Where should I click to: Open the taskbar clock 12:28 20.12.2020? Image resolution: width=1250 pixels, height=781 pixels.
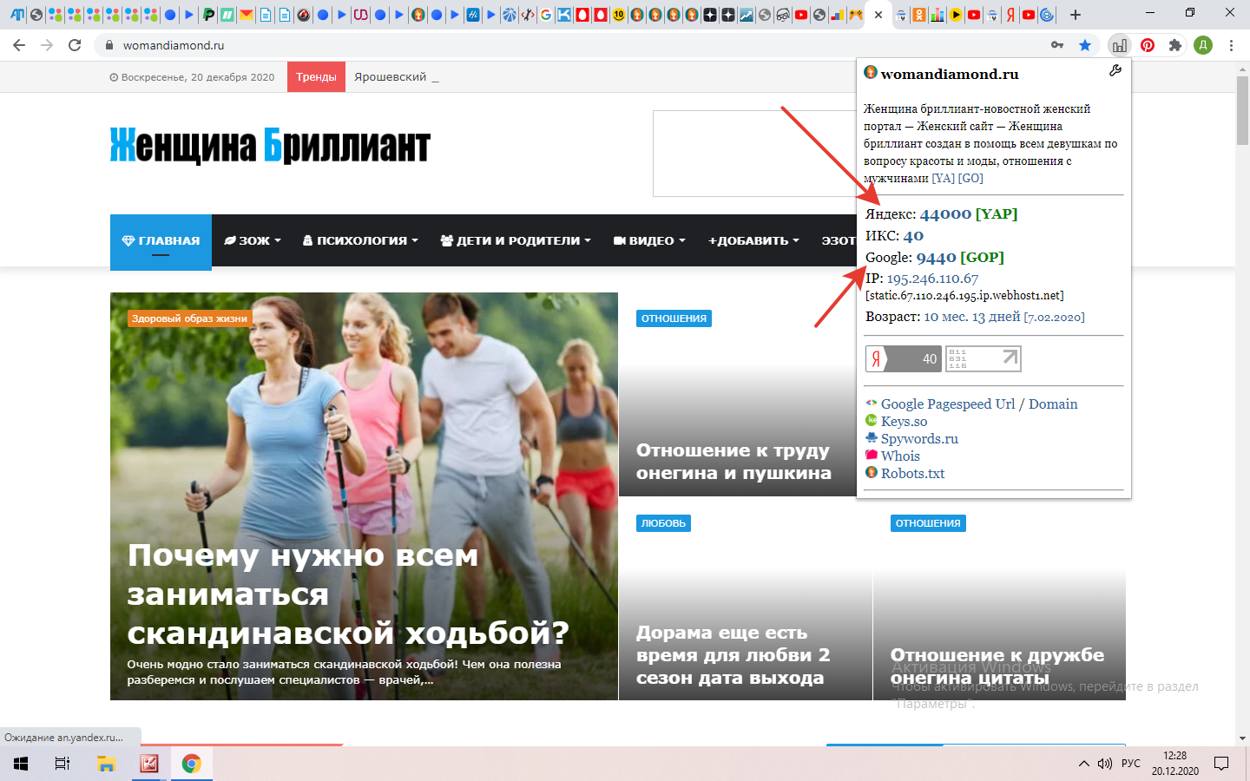coord(1175,764)
